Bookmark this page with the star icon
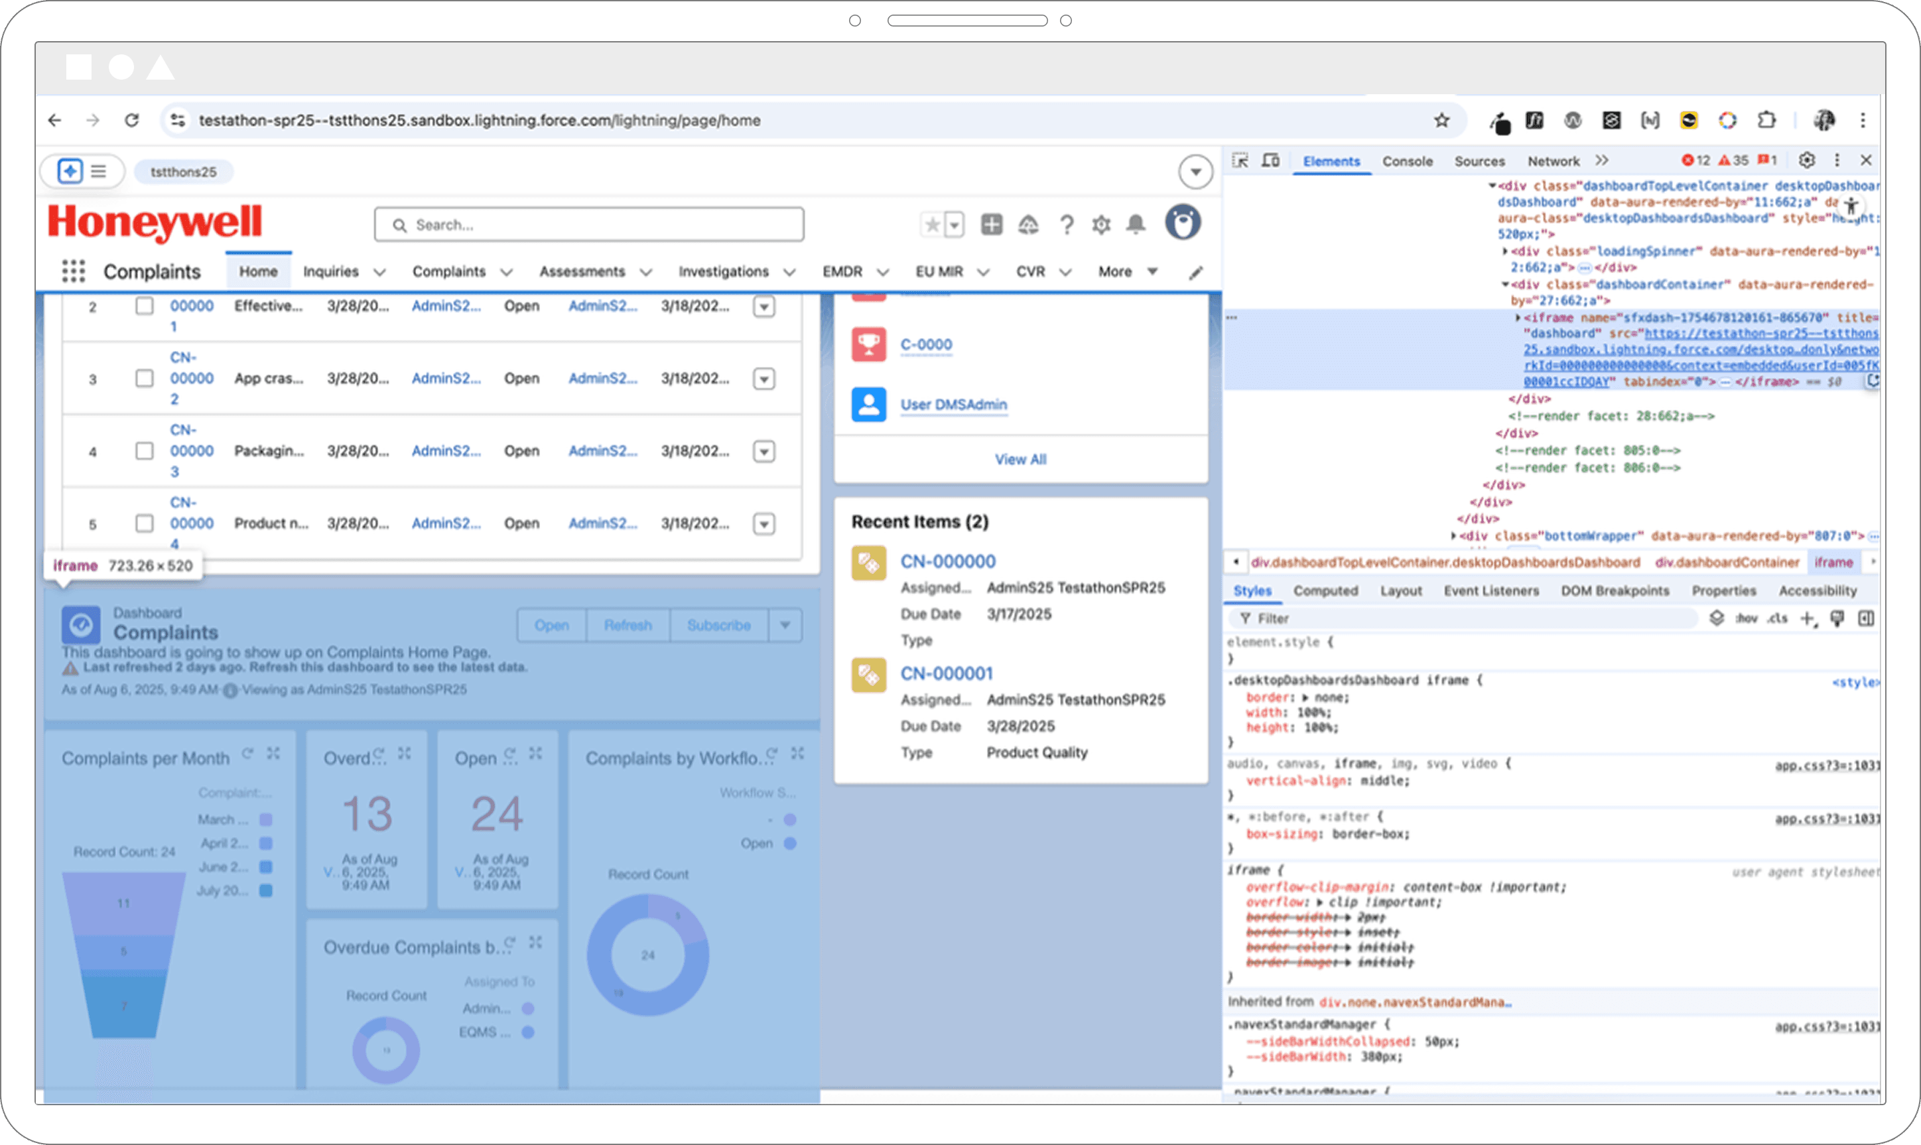This screenshot has width=1921, height=1145. [x=1441, y=120]
